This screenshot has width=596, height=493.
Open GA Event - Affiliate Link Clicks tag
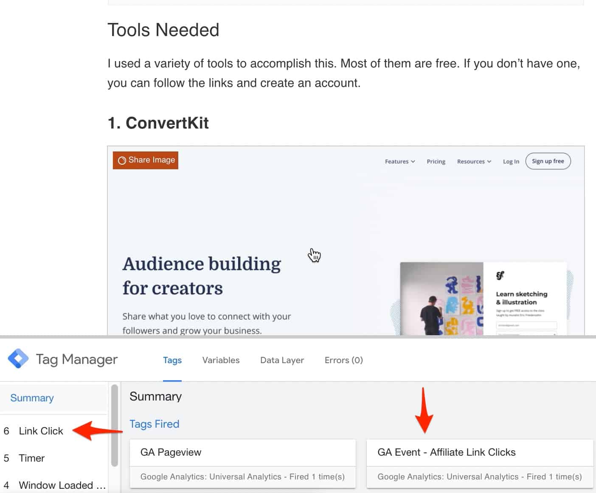[x=480, y=463]
